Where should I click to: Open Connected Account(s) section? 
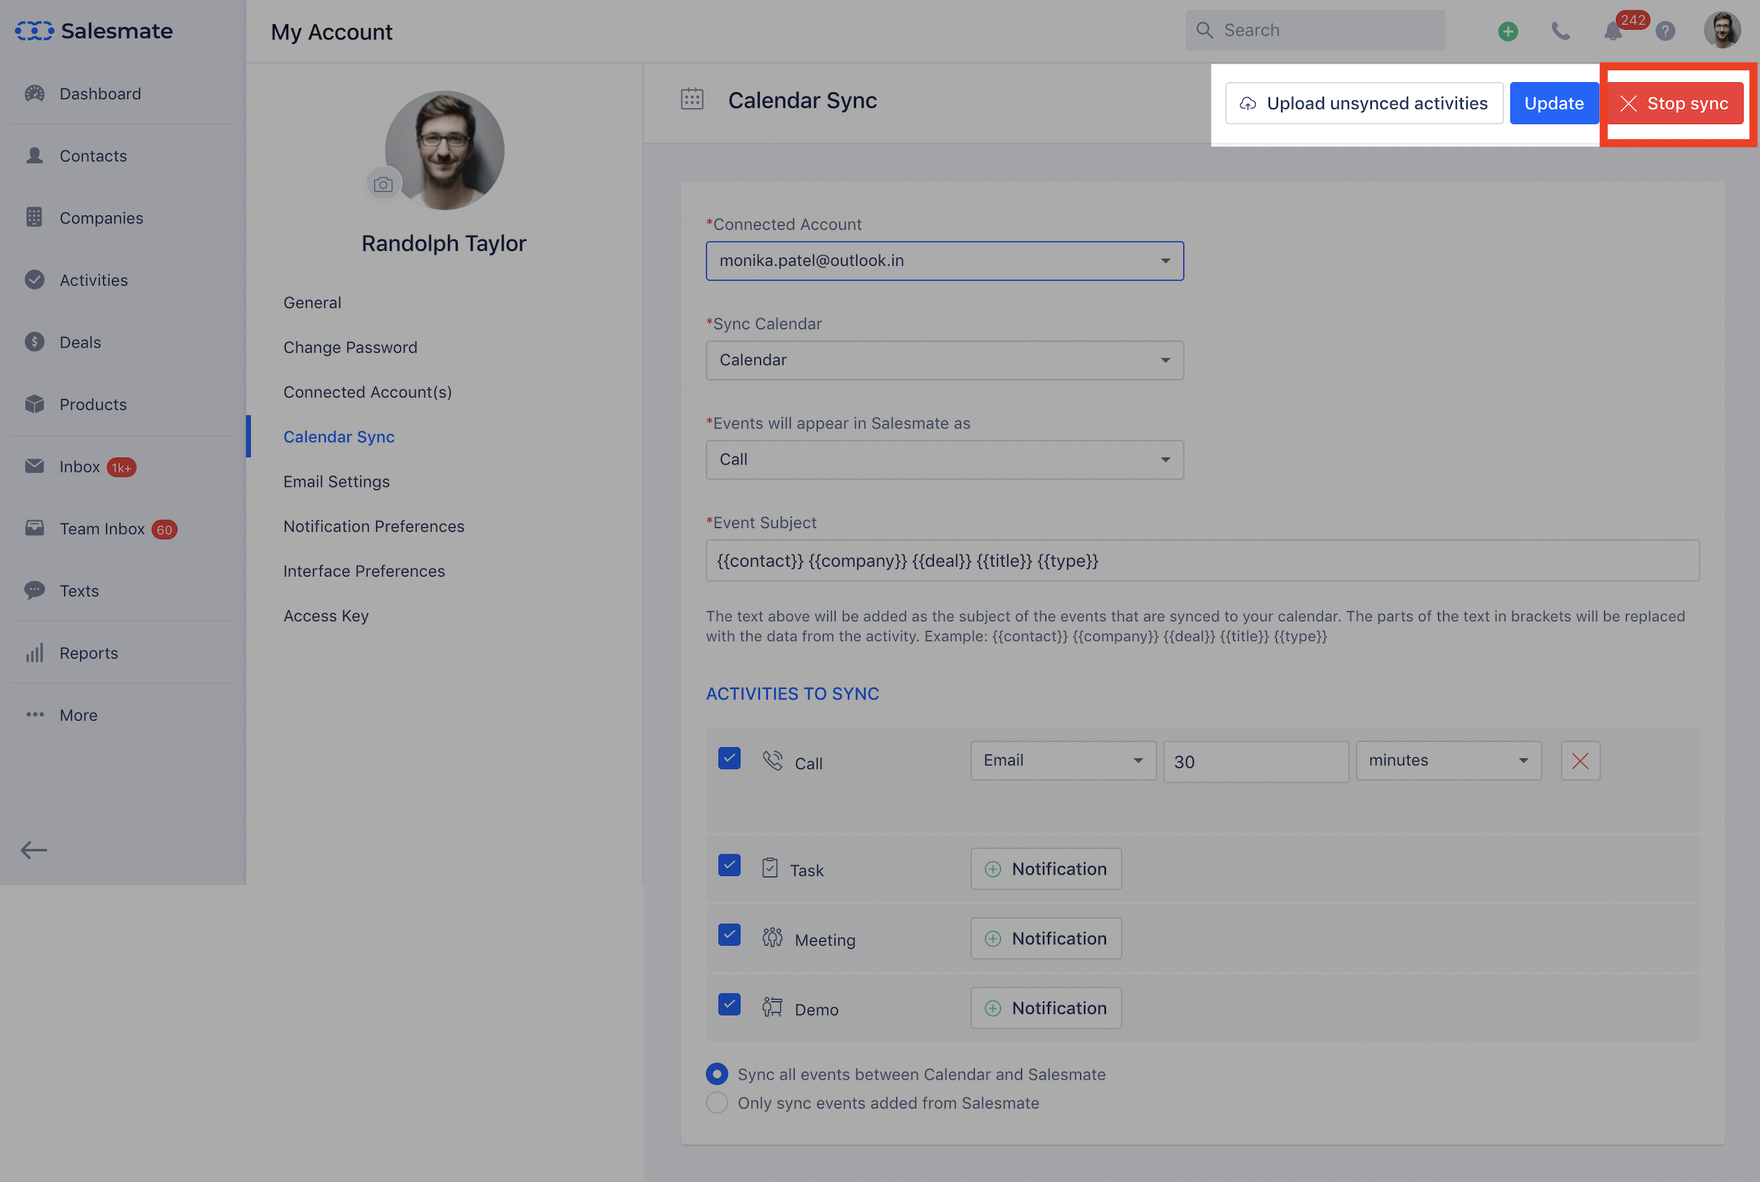(368, 392)
